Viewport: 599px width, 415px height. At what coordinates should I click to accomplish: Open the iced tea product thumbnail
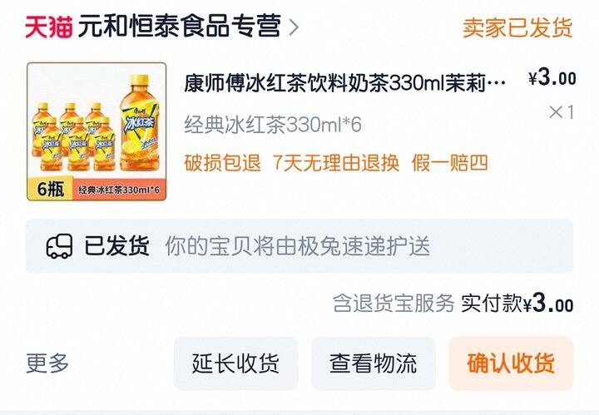[97, 131]
